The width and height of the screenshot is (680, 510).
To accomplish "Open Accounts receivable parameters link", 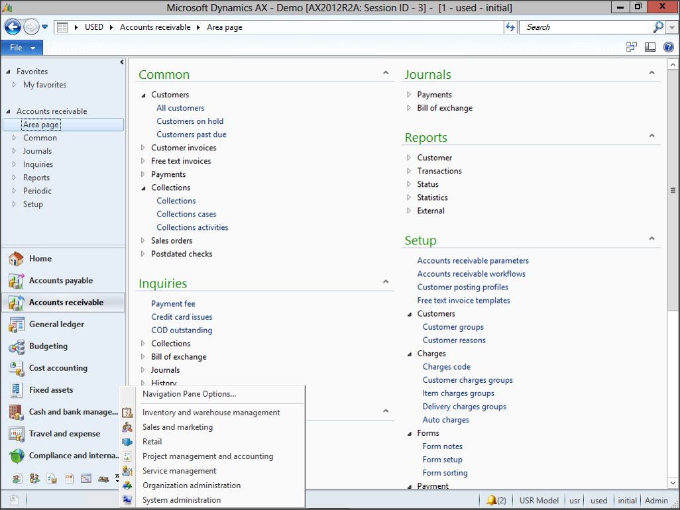I will [473, 261].
